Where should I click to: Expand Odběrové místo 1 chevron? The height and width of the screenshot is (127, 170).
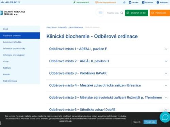166,49
